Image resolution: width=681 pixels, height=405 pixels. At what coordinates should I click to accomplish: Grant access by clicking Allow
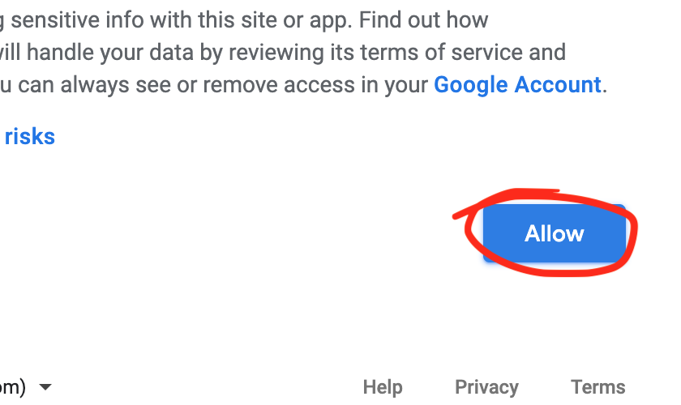555,233
